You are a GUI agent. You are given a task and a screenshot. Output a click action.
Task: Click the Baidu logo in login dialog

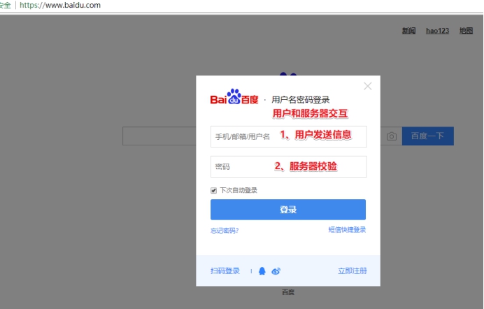(234, 97)
